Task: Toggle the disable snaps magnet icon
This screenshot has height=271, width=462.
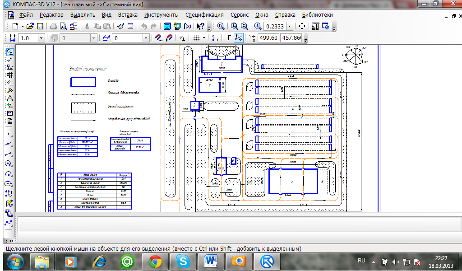Action: click(169, 38)
